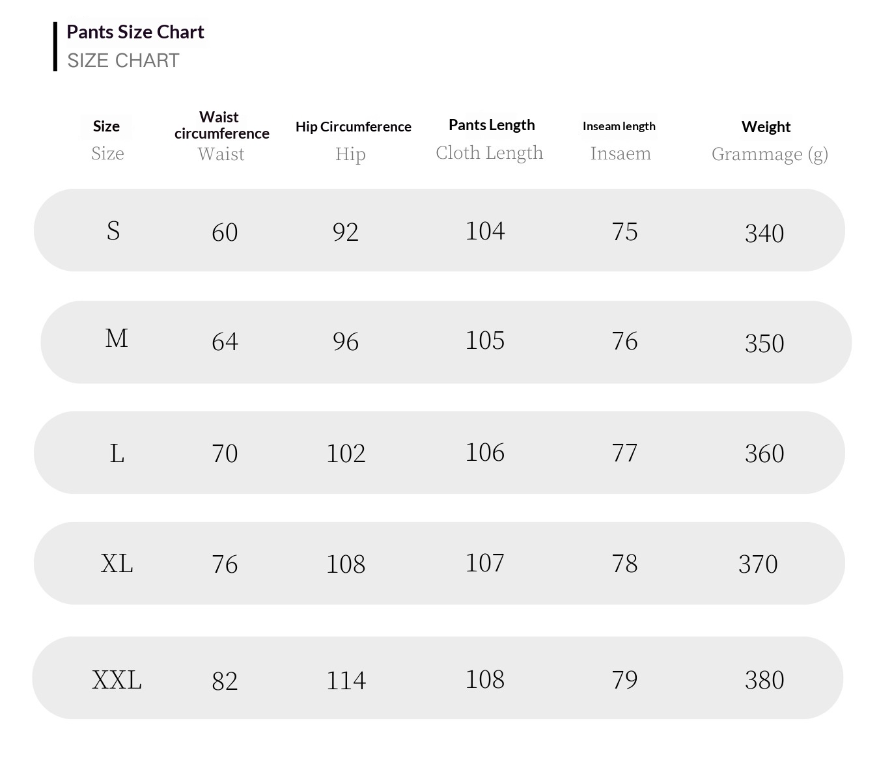Click the 'Grammage (g)' subheading

769,154
